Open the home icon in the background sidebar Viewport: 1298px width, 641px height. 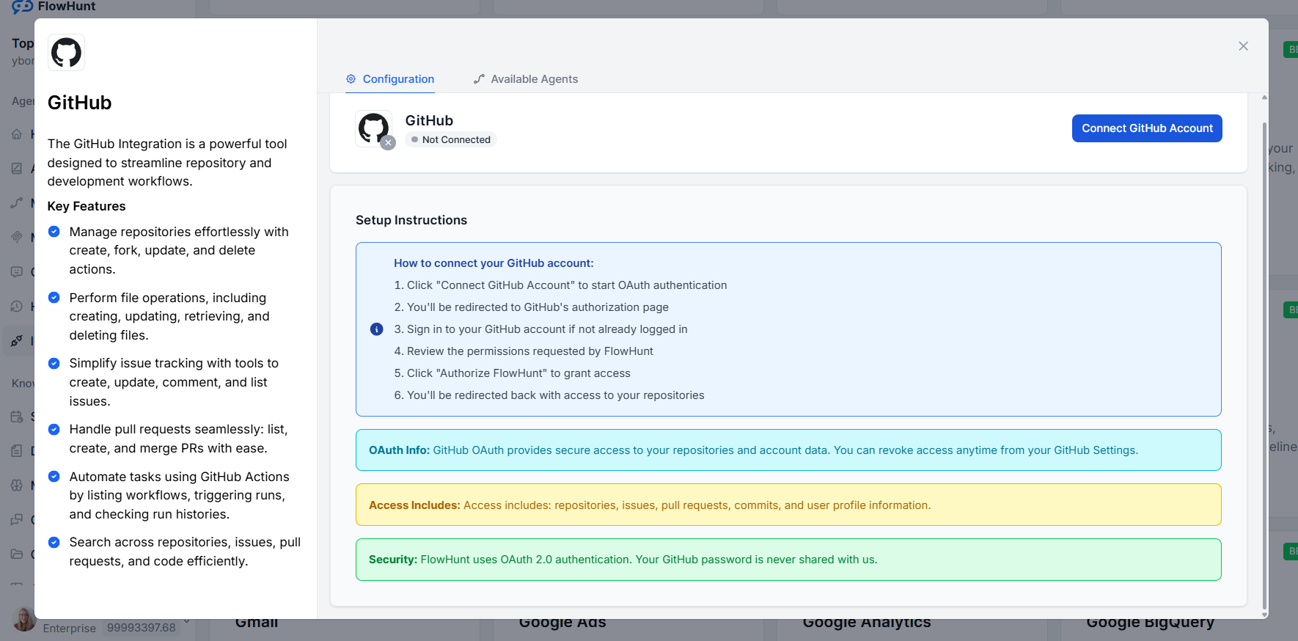[17, 134]
